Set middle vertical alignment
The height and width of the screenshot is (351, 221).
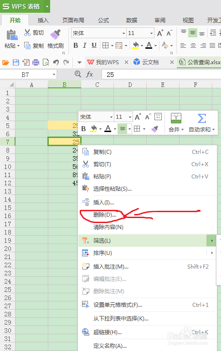coord(193,33)
